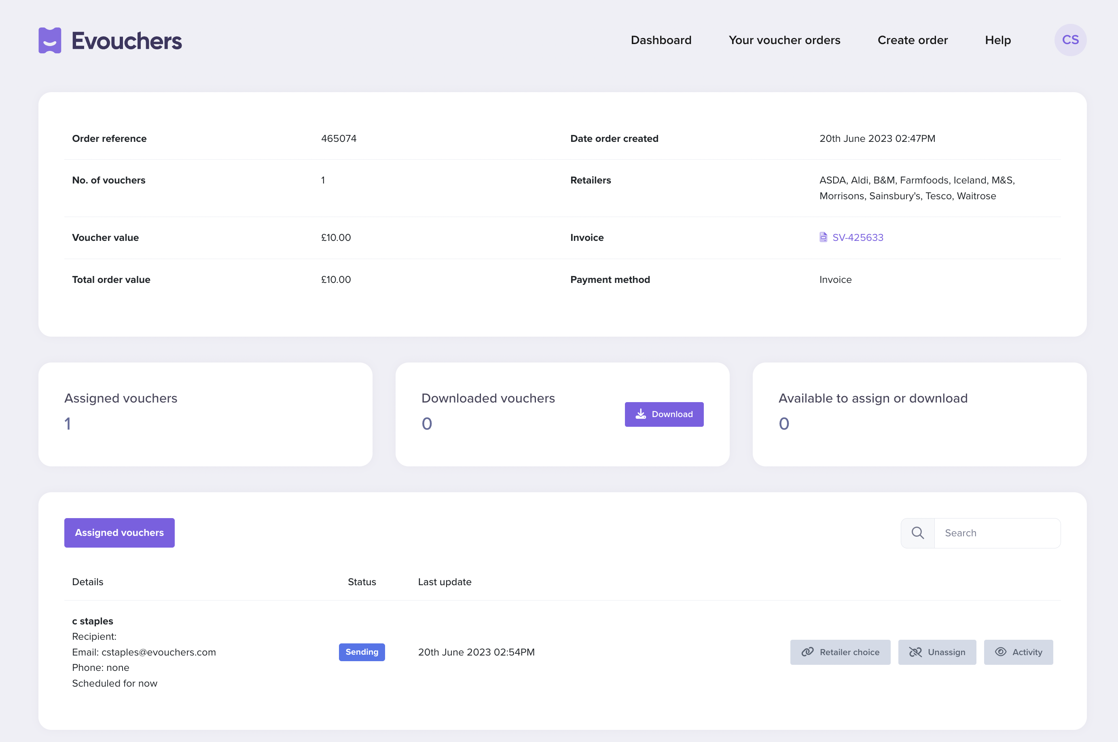Click the Available to assign or download heading

(873, 398)
